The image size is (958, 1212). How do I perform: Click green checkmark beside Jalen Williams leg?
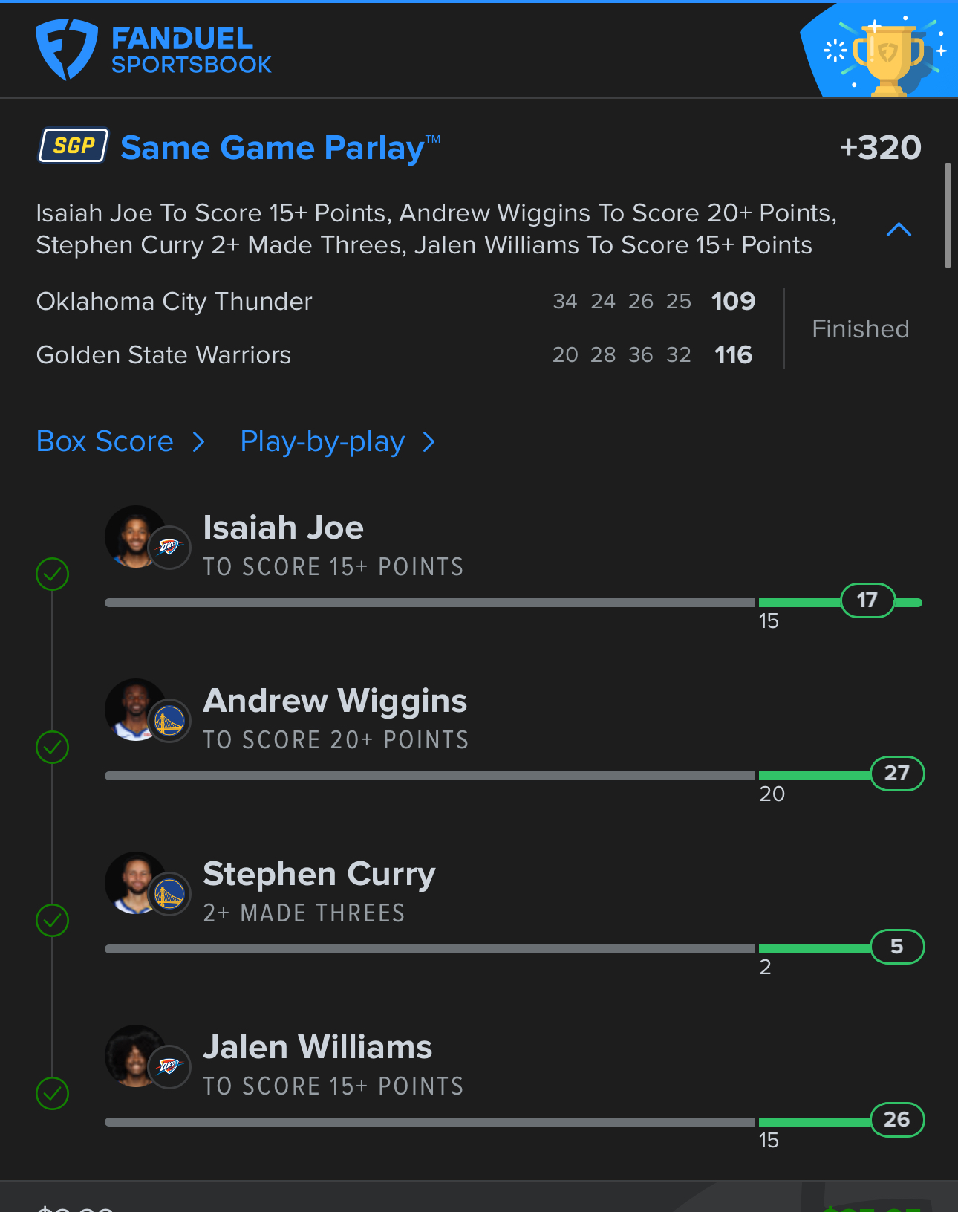pyautogui.click(x=53, y=1094)
